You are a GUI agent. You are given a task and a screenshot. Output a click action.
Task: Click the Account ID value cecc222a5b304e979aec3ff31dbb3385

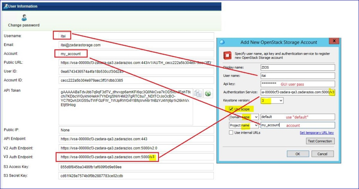(92, 80)
